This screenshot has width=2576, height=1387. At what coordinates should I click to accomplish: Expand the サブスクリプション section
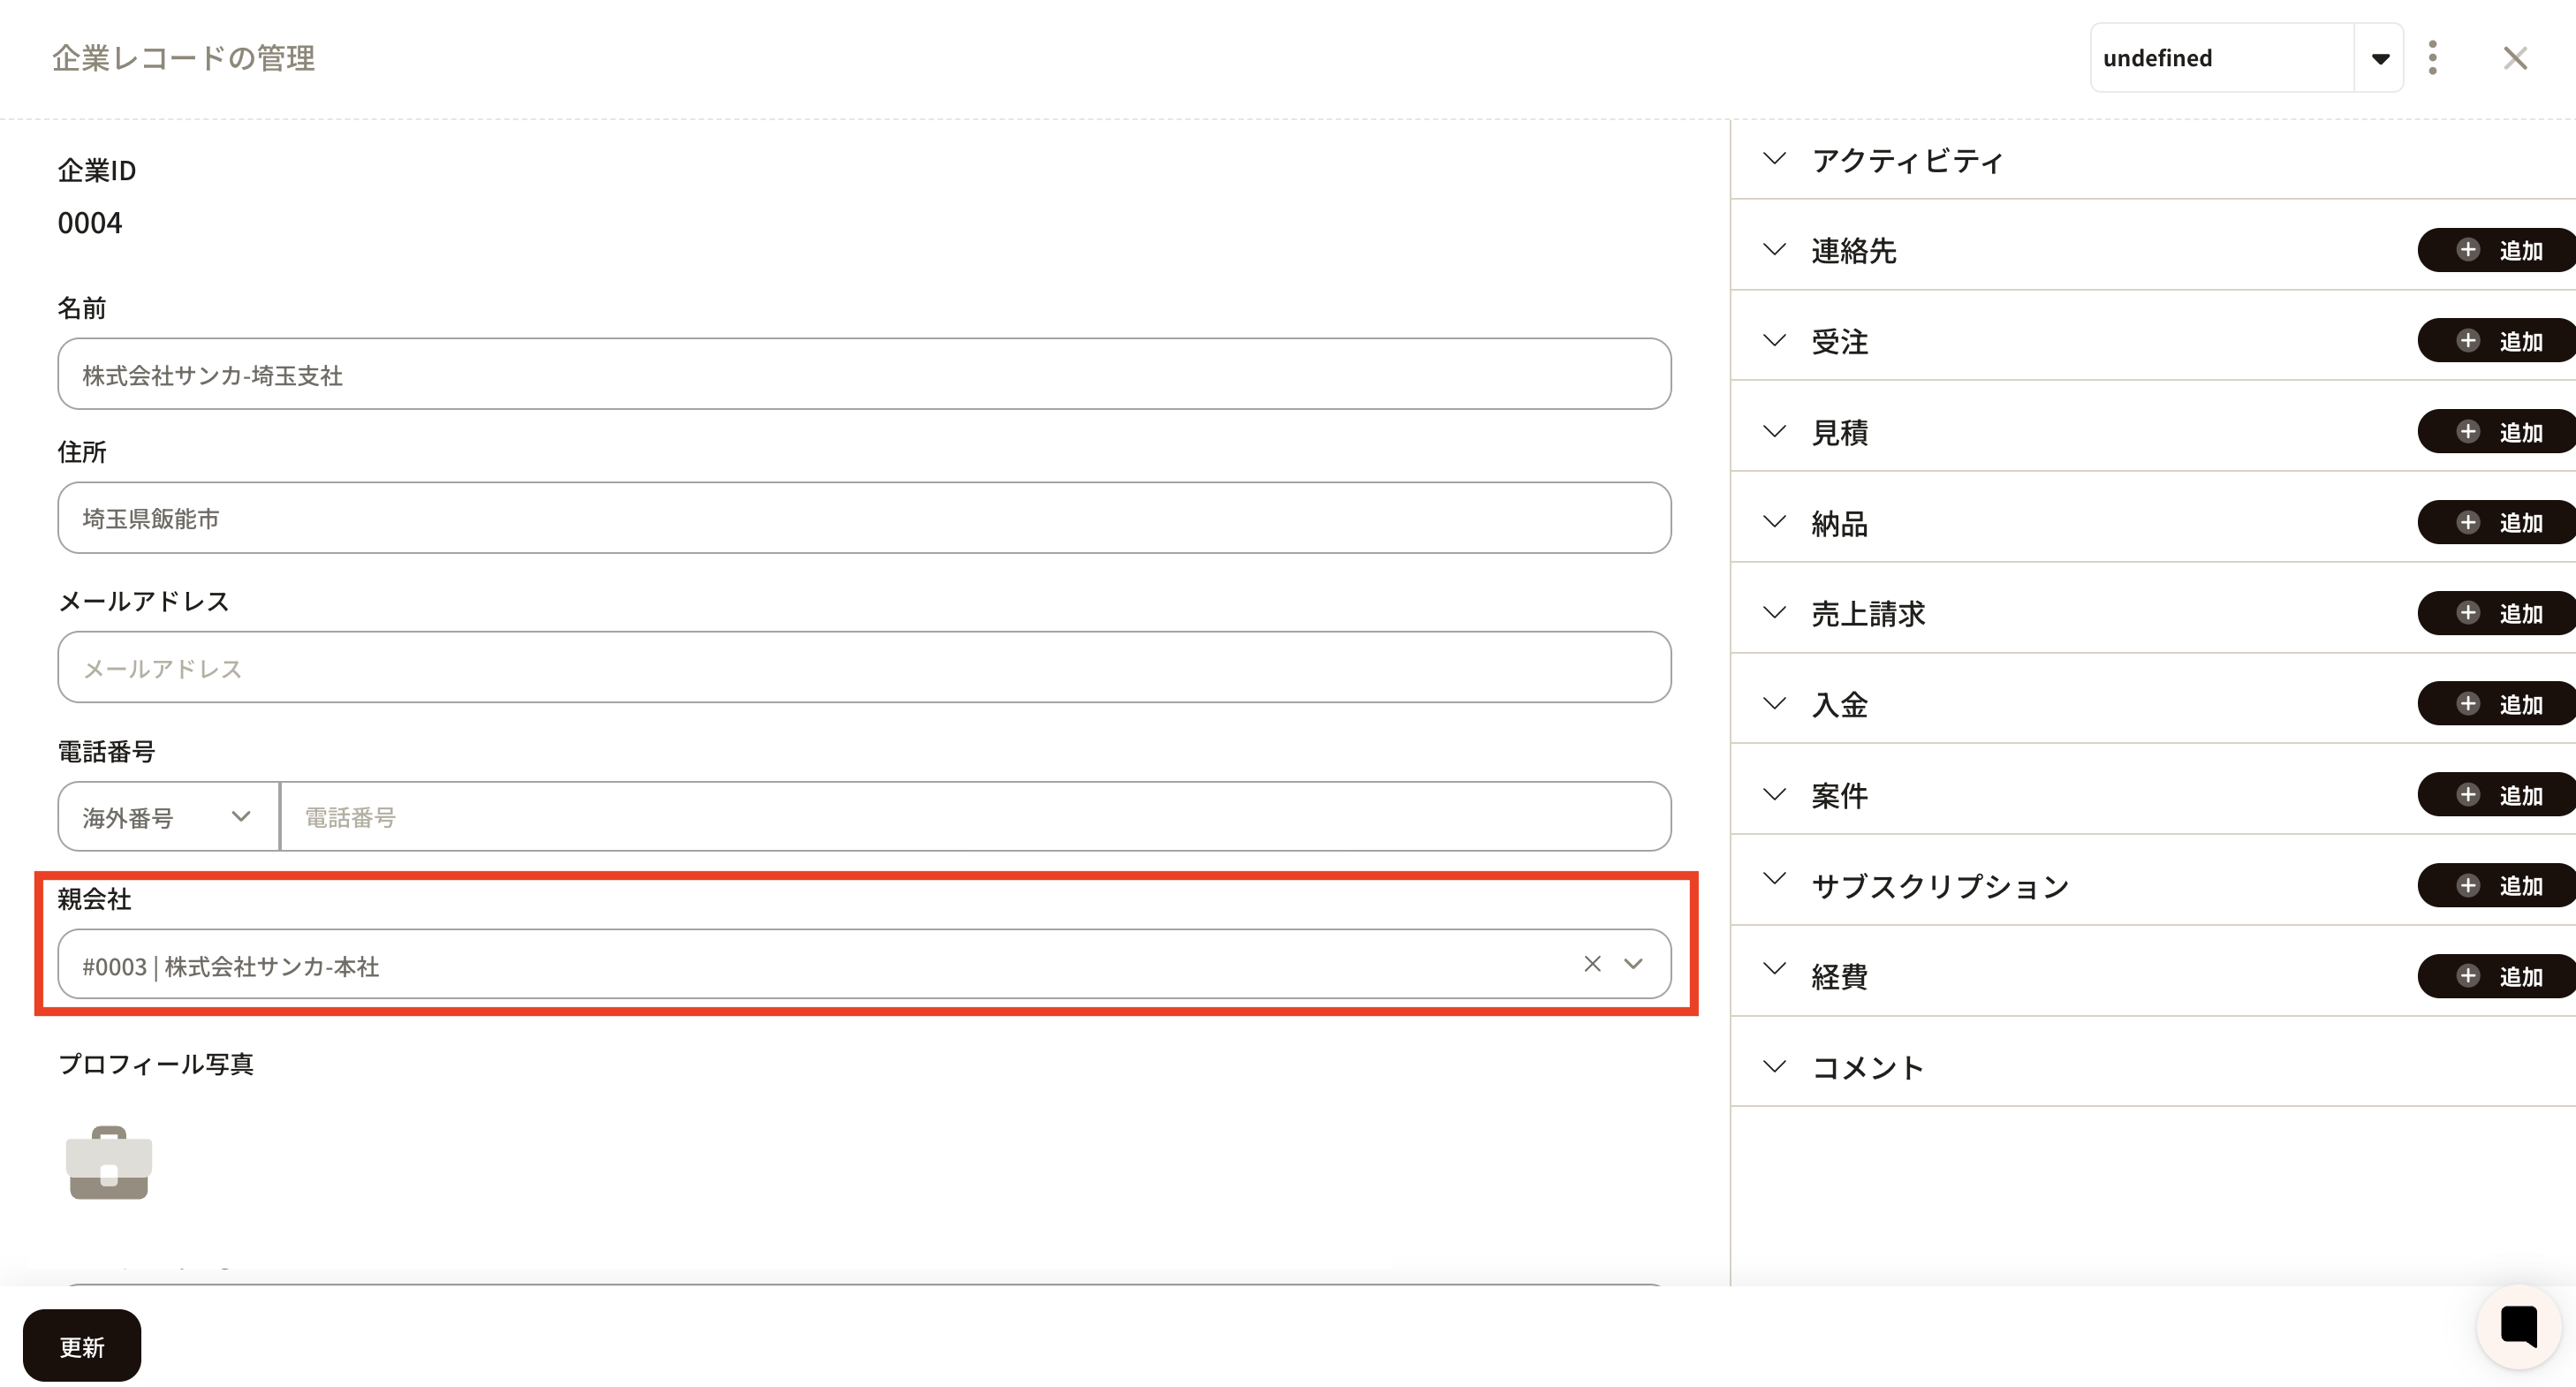(1775, 880)
